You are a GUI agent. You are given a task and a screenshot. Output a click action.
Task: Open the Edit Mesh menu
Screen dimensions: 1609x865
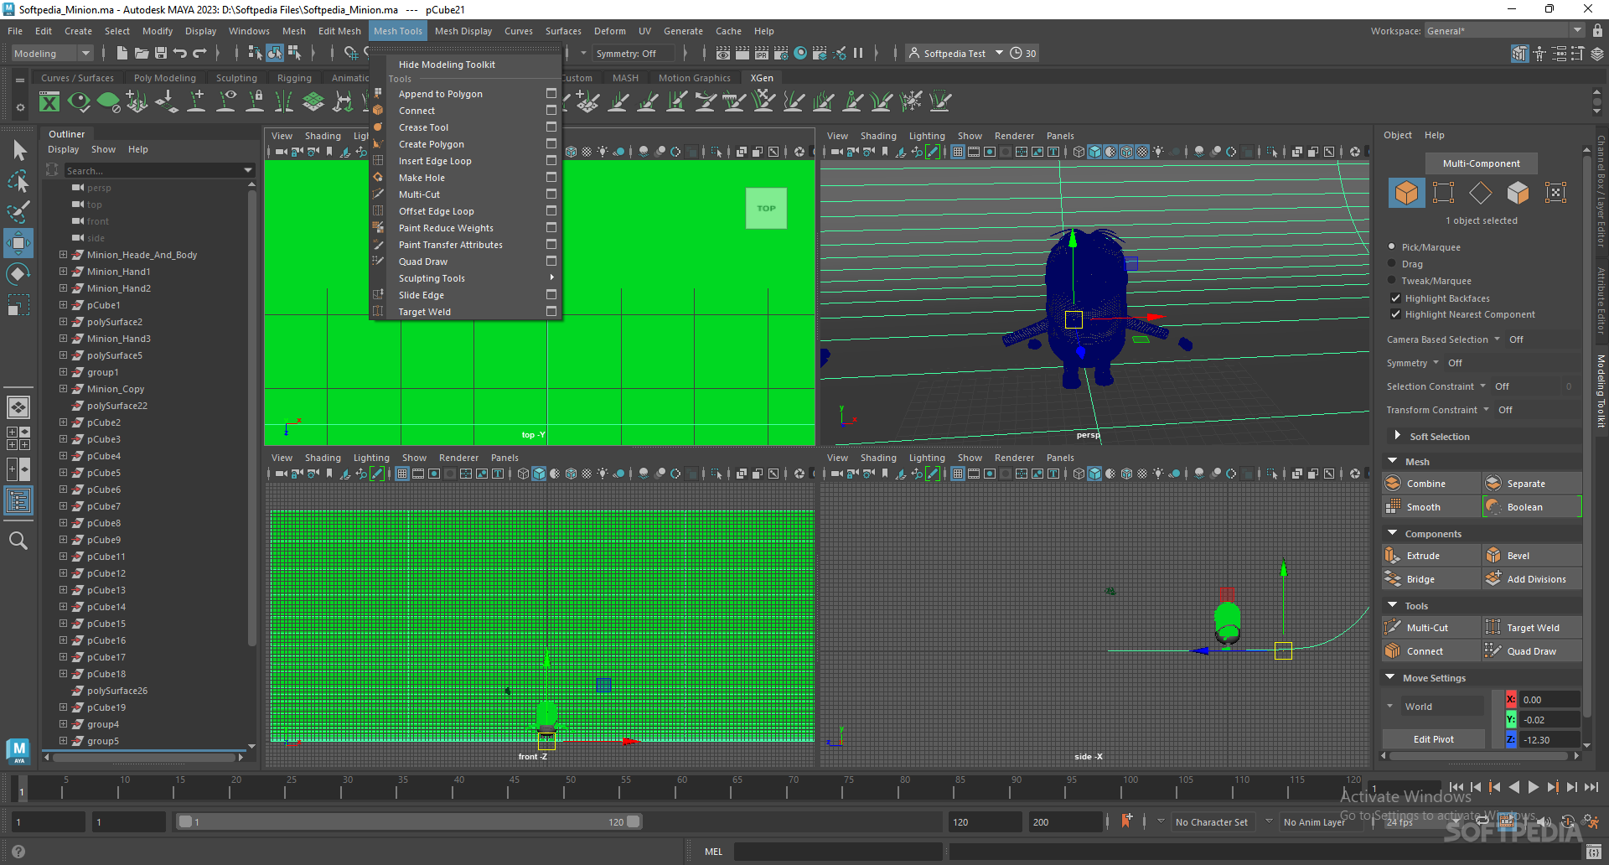pos(339,31)
